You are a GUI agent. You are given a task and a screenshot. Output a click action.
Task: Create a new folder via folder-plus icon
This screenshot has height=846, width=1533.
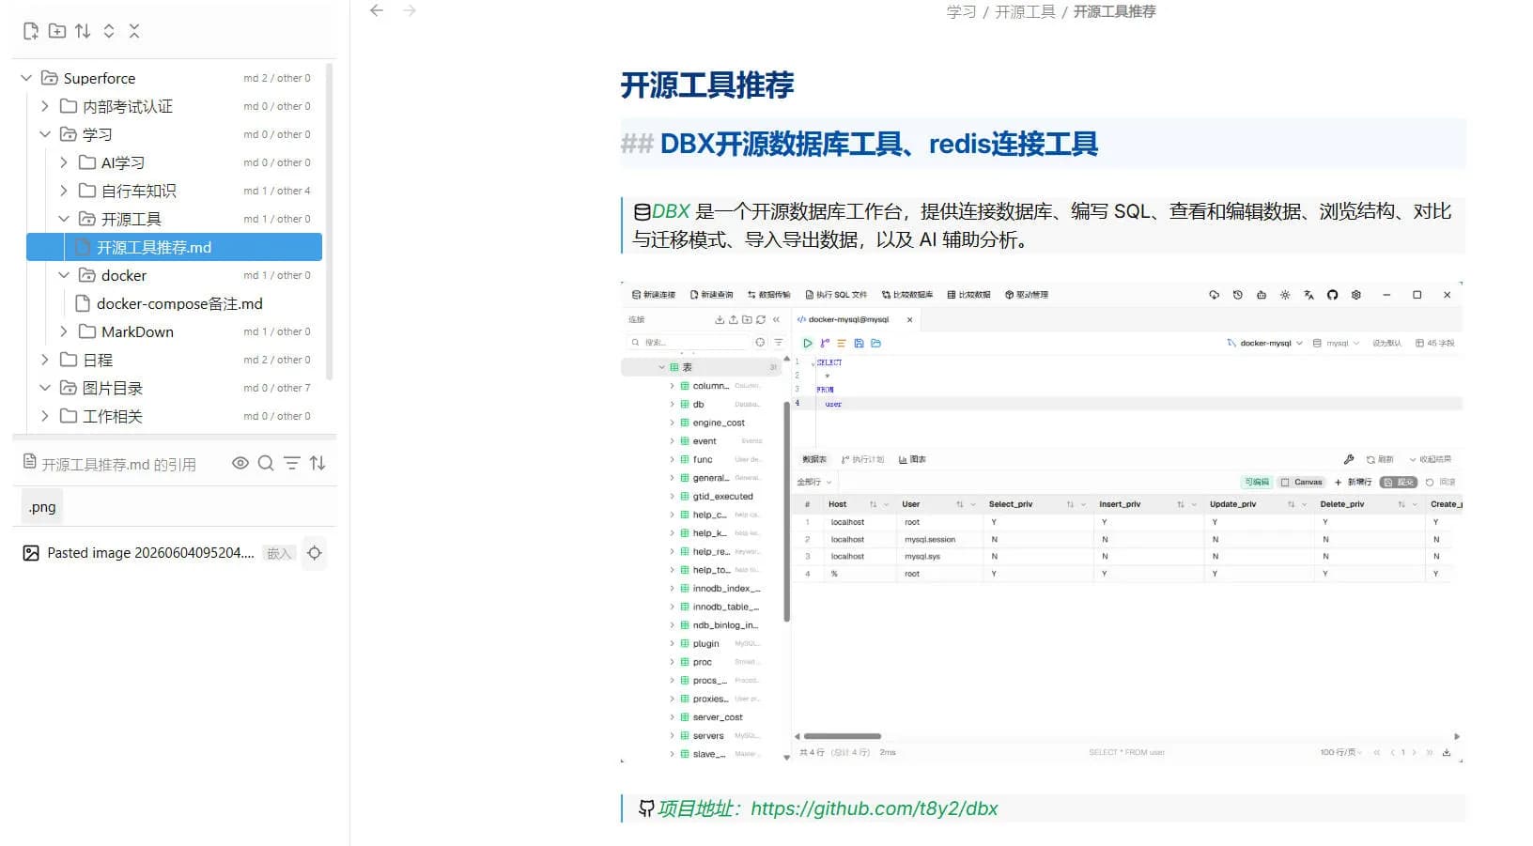point(57,31)
